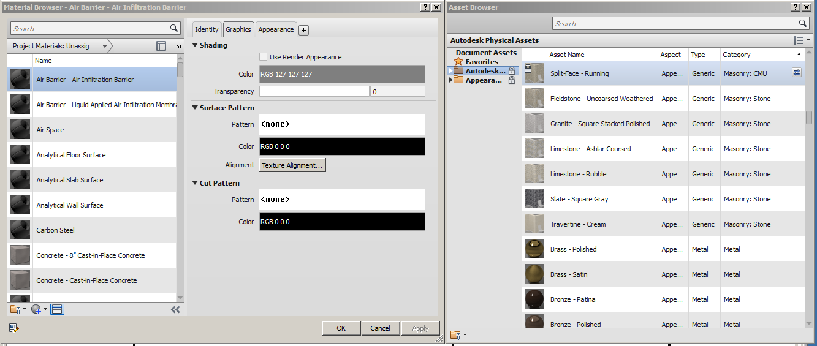Image resolution: width=817 pixels, height=346 pixels.
Task: Click the Transparency slider bar
Action: 314,91
